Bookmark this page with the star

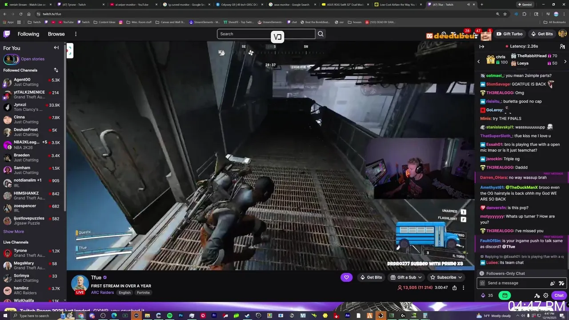click(x=505, y=14)
